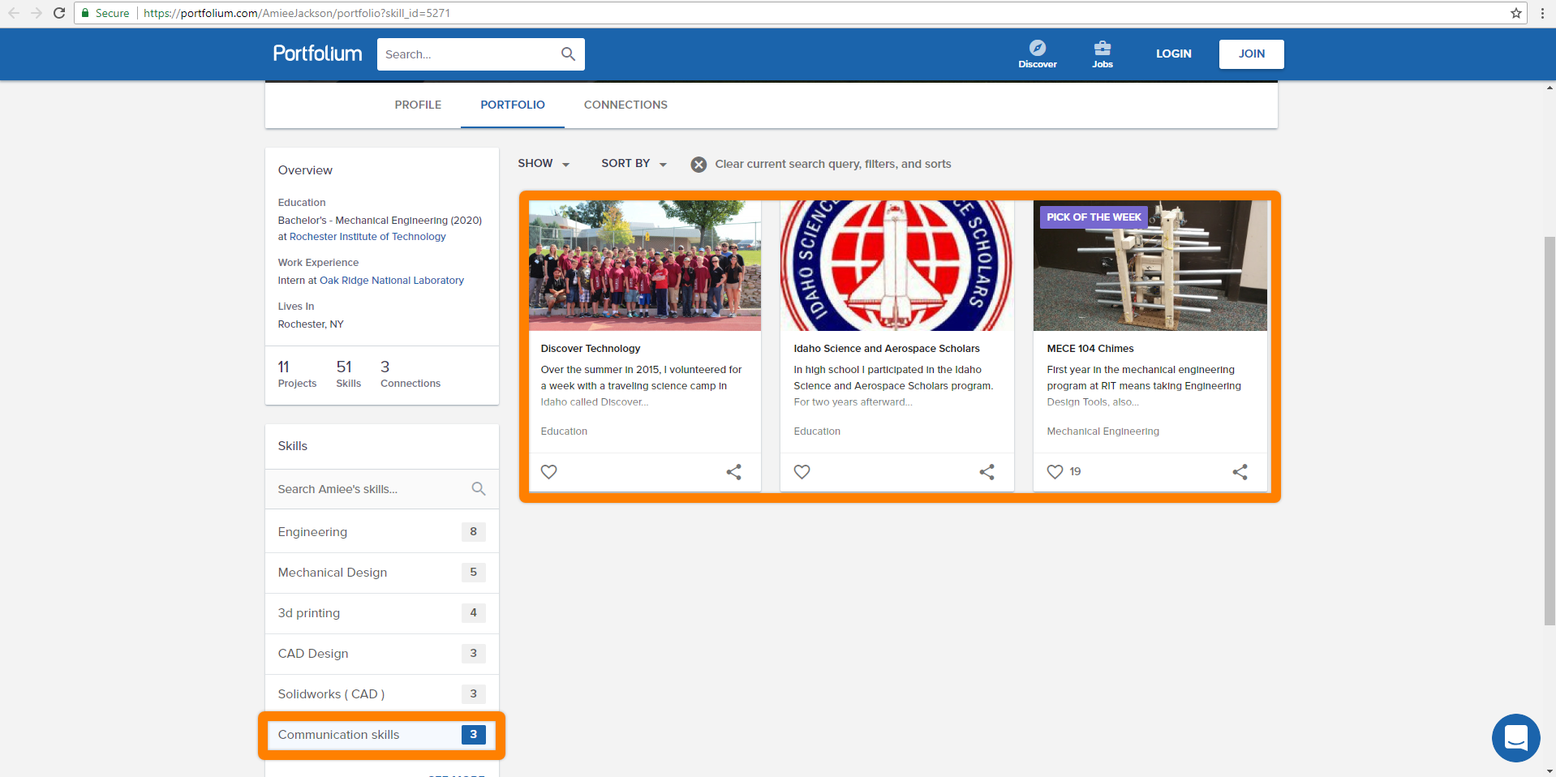
Task: Click Clear current search query text
Action: point(833,164)
